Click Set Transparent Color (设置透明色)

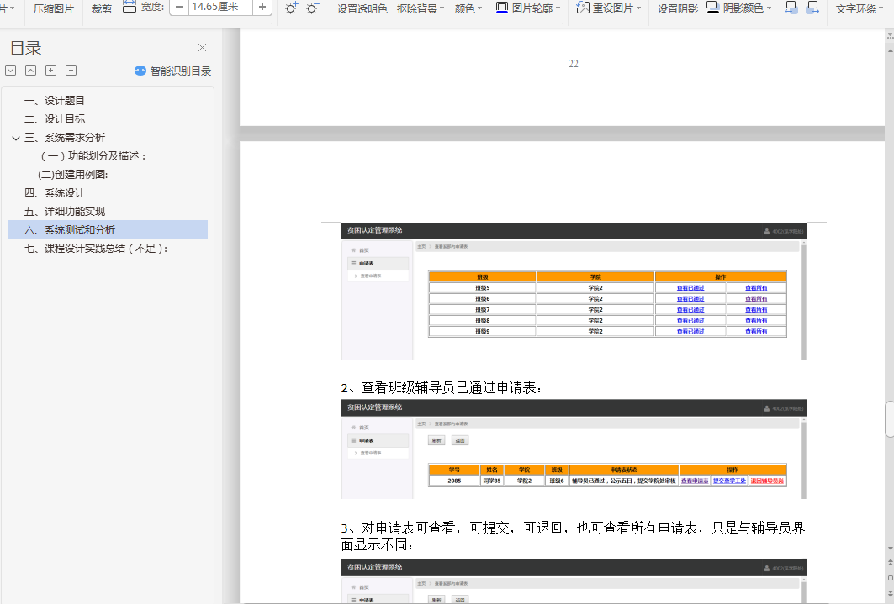point(362,8)
